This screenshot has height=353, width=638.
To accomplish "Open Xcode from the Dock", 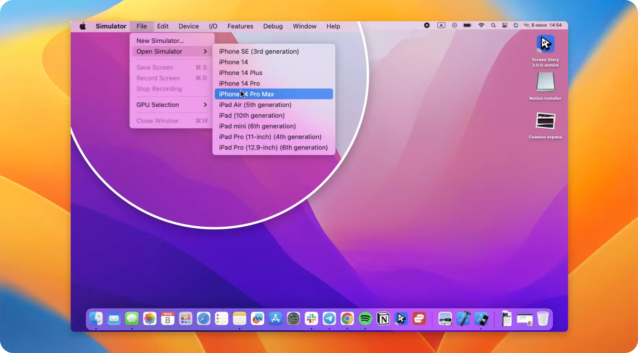I will [463, 318].
